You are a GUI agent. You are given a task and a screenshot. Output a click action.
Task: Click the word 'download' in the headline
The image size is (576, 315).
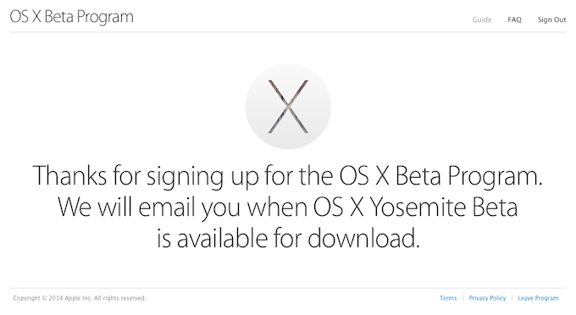coord(363,238)
